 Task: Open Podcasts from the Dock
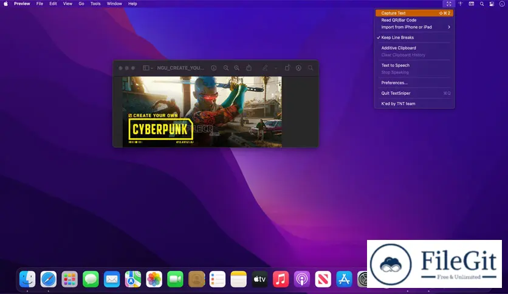(x=302, y=279)
